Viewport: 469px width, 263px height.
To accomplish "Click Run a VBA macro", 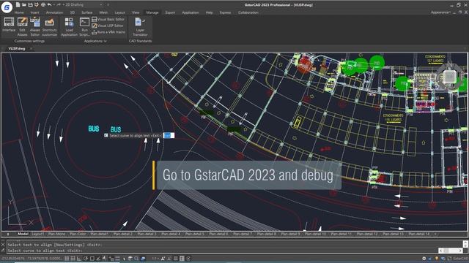I will coord(108,32).
